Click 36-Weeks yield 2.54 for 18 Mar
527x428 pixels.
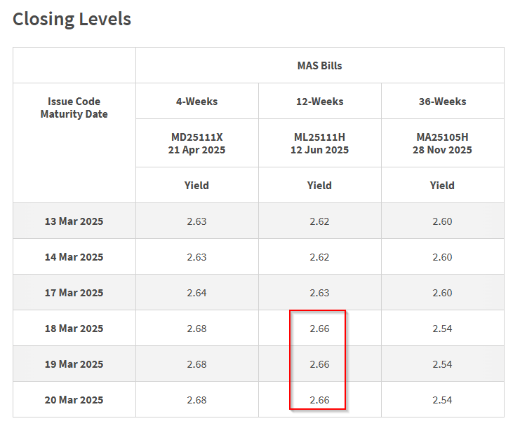[x=442, y=329]
